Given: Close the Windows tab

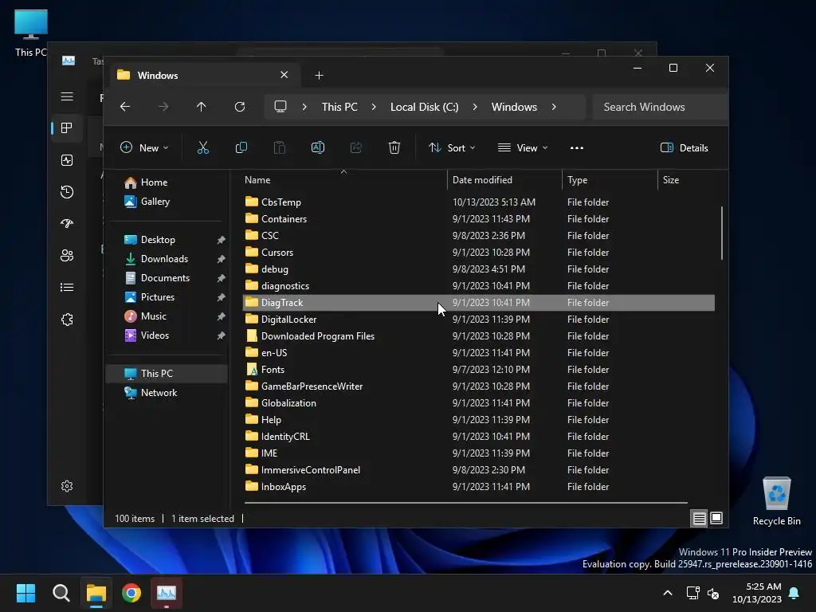Looking at the screenshot, I should click(x=284, y=75).
